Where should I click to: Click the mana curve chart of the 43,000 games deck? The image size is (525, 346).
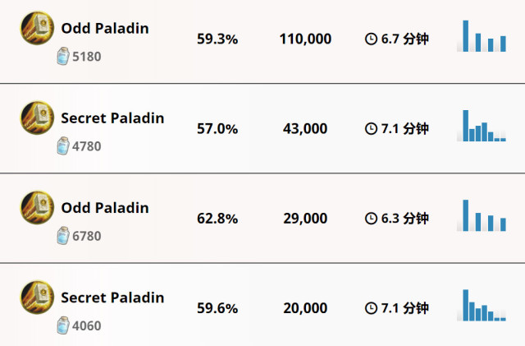coord(482,126)
